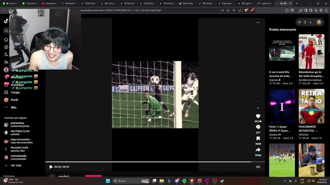Screen dimensions: 330x185
Task: Bookmark the video with 7429 saves
Action: click(258, 138)
